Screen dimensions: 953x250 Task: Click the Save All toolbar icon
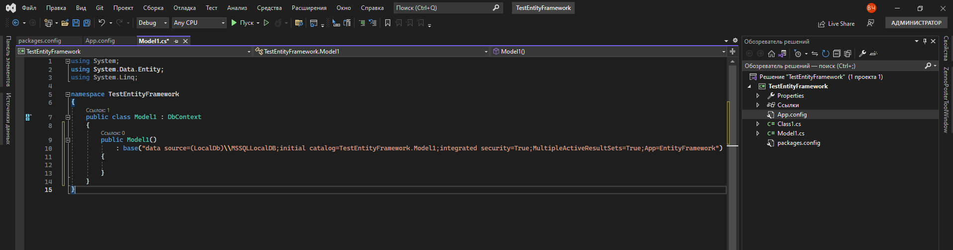click(x=87, y=23)
